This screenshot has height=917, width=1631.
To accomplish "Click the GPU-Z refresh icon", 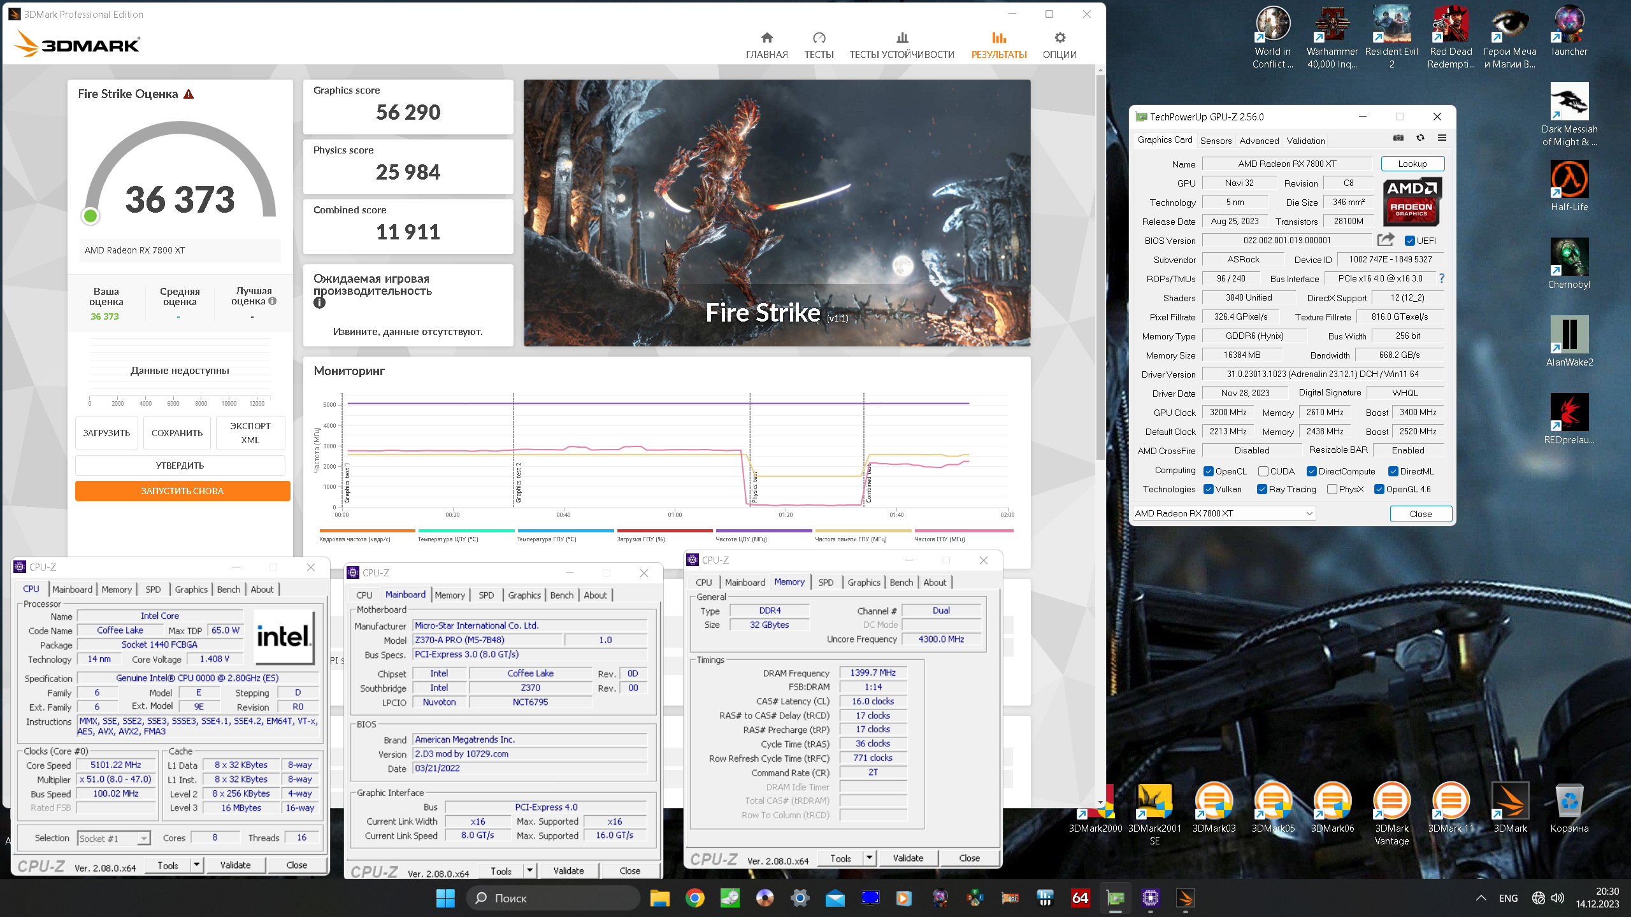I will pos(1420,138).
